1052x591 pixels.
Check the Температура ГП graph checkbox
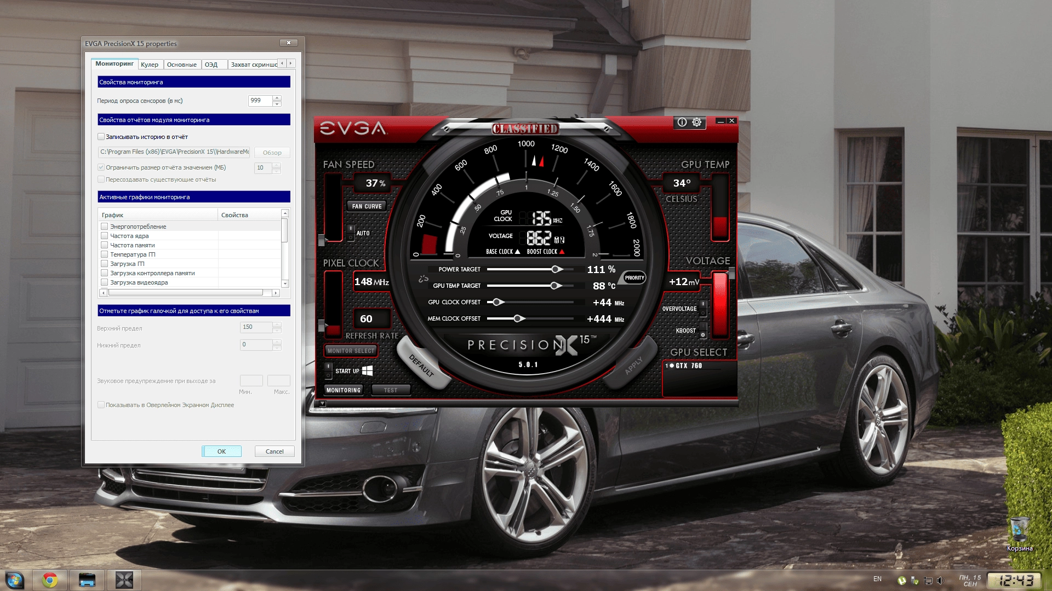104,254
